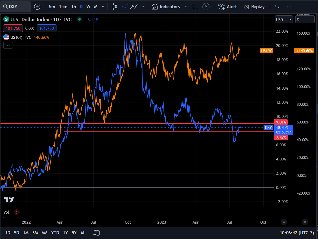Switch to the M monthly timeframe
This screenshot has width=318, height=239.
[96, 7]
